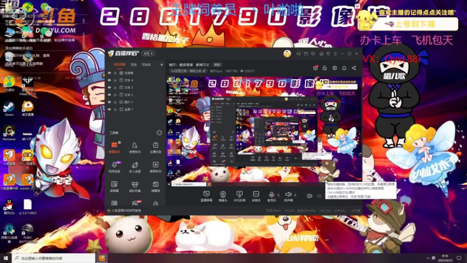The image size is (467, 263).
Task: Add a 摄像头 camera source
Action: tap(223, 196)
